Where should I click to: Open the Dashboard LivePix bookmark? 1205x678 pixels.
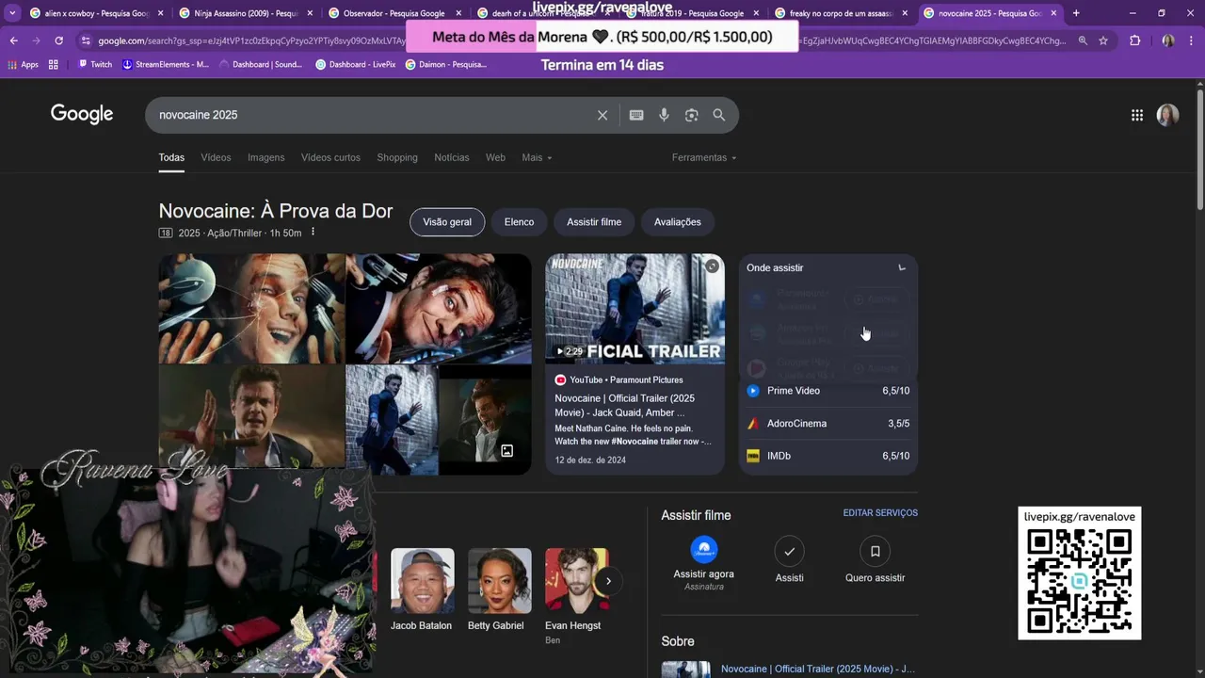pos(356,64)
